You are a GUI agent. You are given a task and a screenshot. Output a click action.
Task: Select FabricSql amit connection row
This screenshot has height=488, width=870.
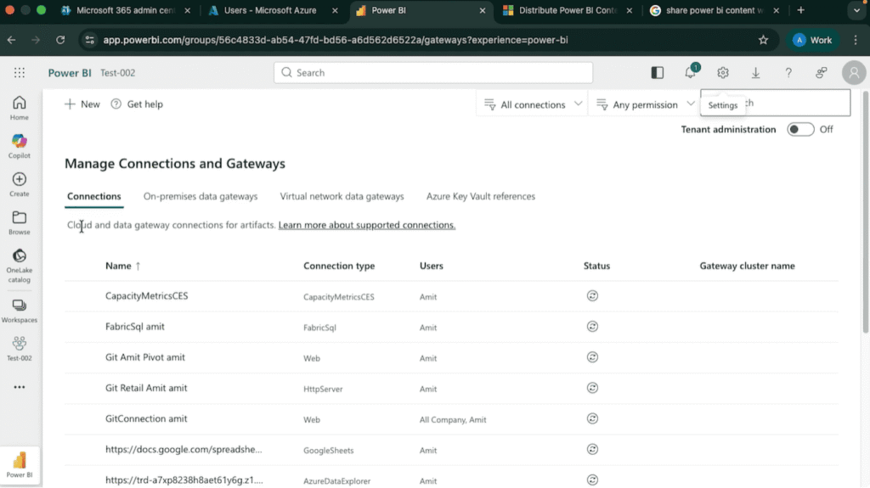[x=450, y=327]
